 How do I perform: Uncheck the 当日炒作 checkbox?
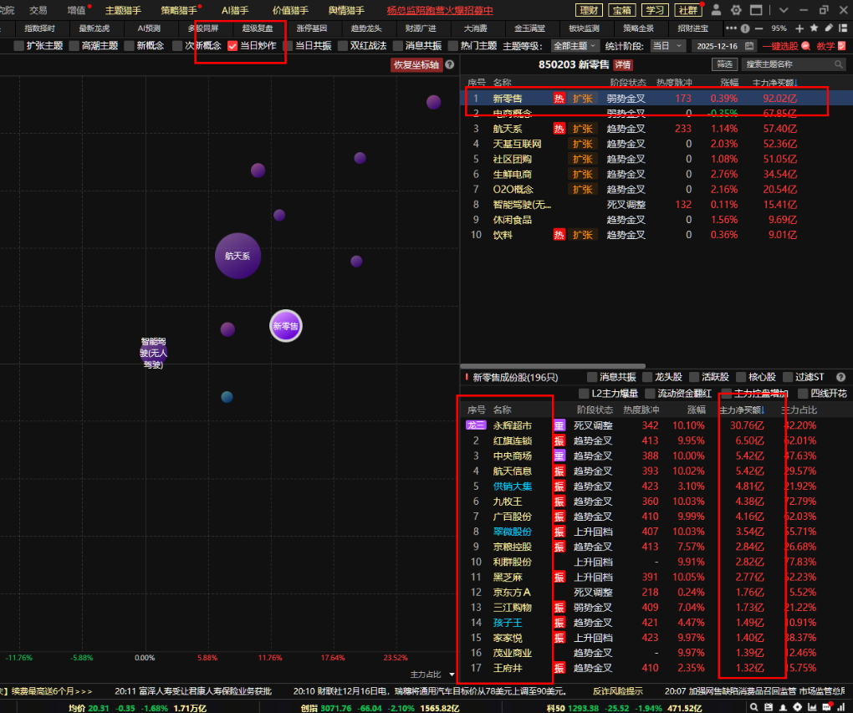(x=232, y=46)
